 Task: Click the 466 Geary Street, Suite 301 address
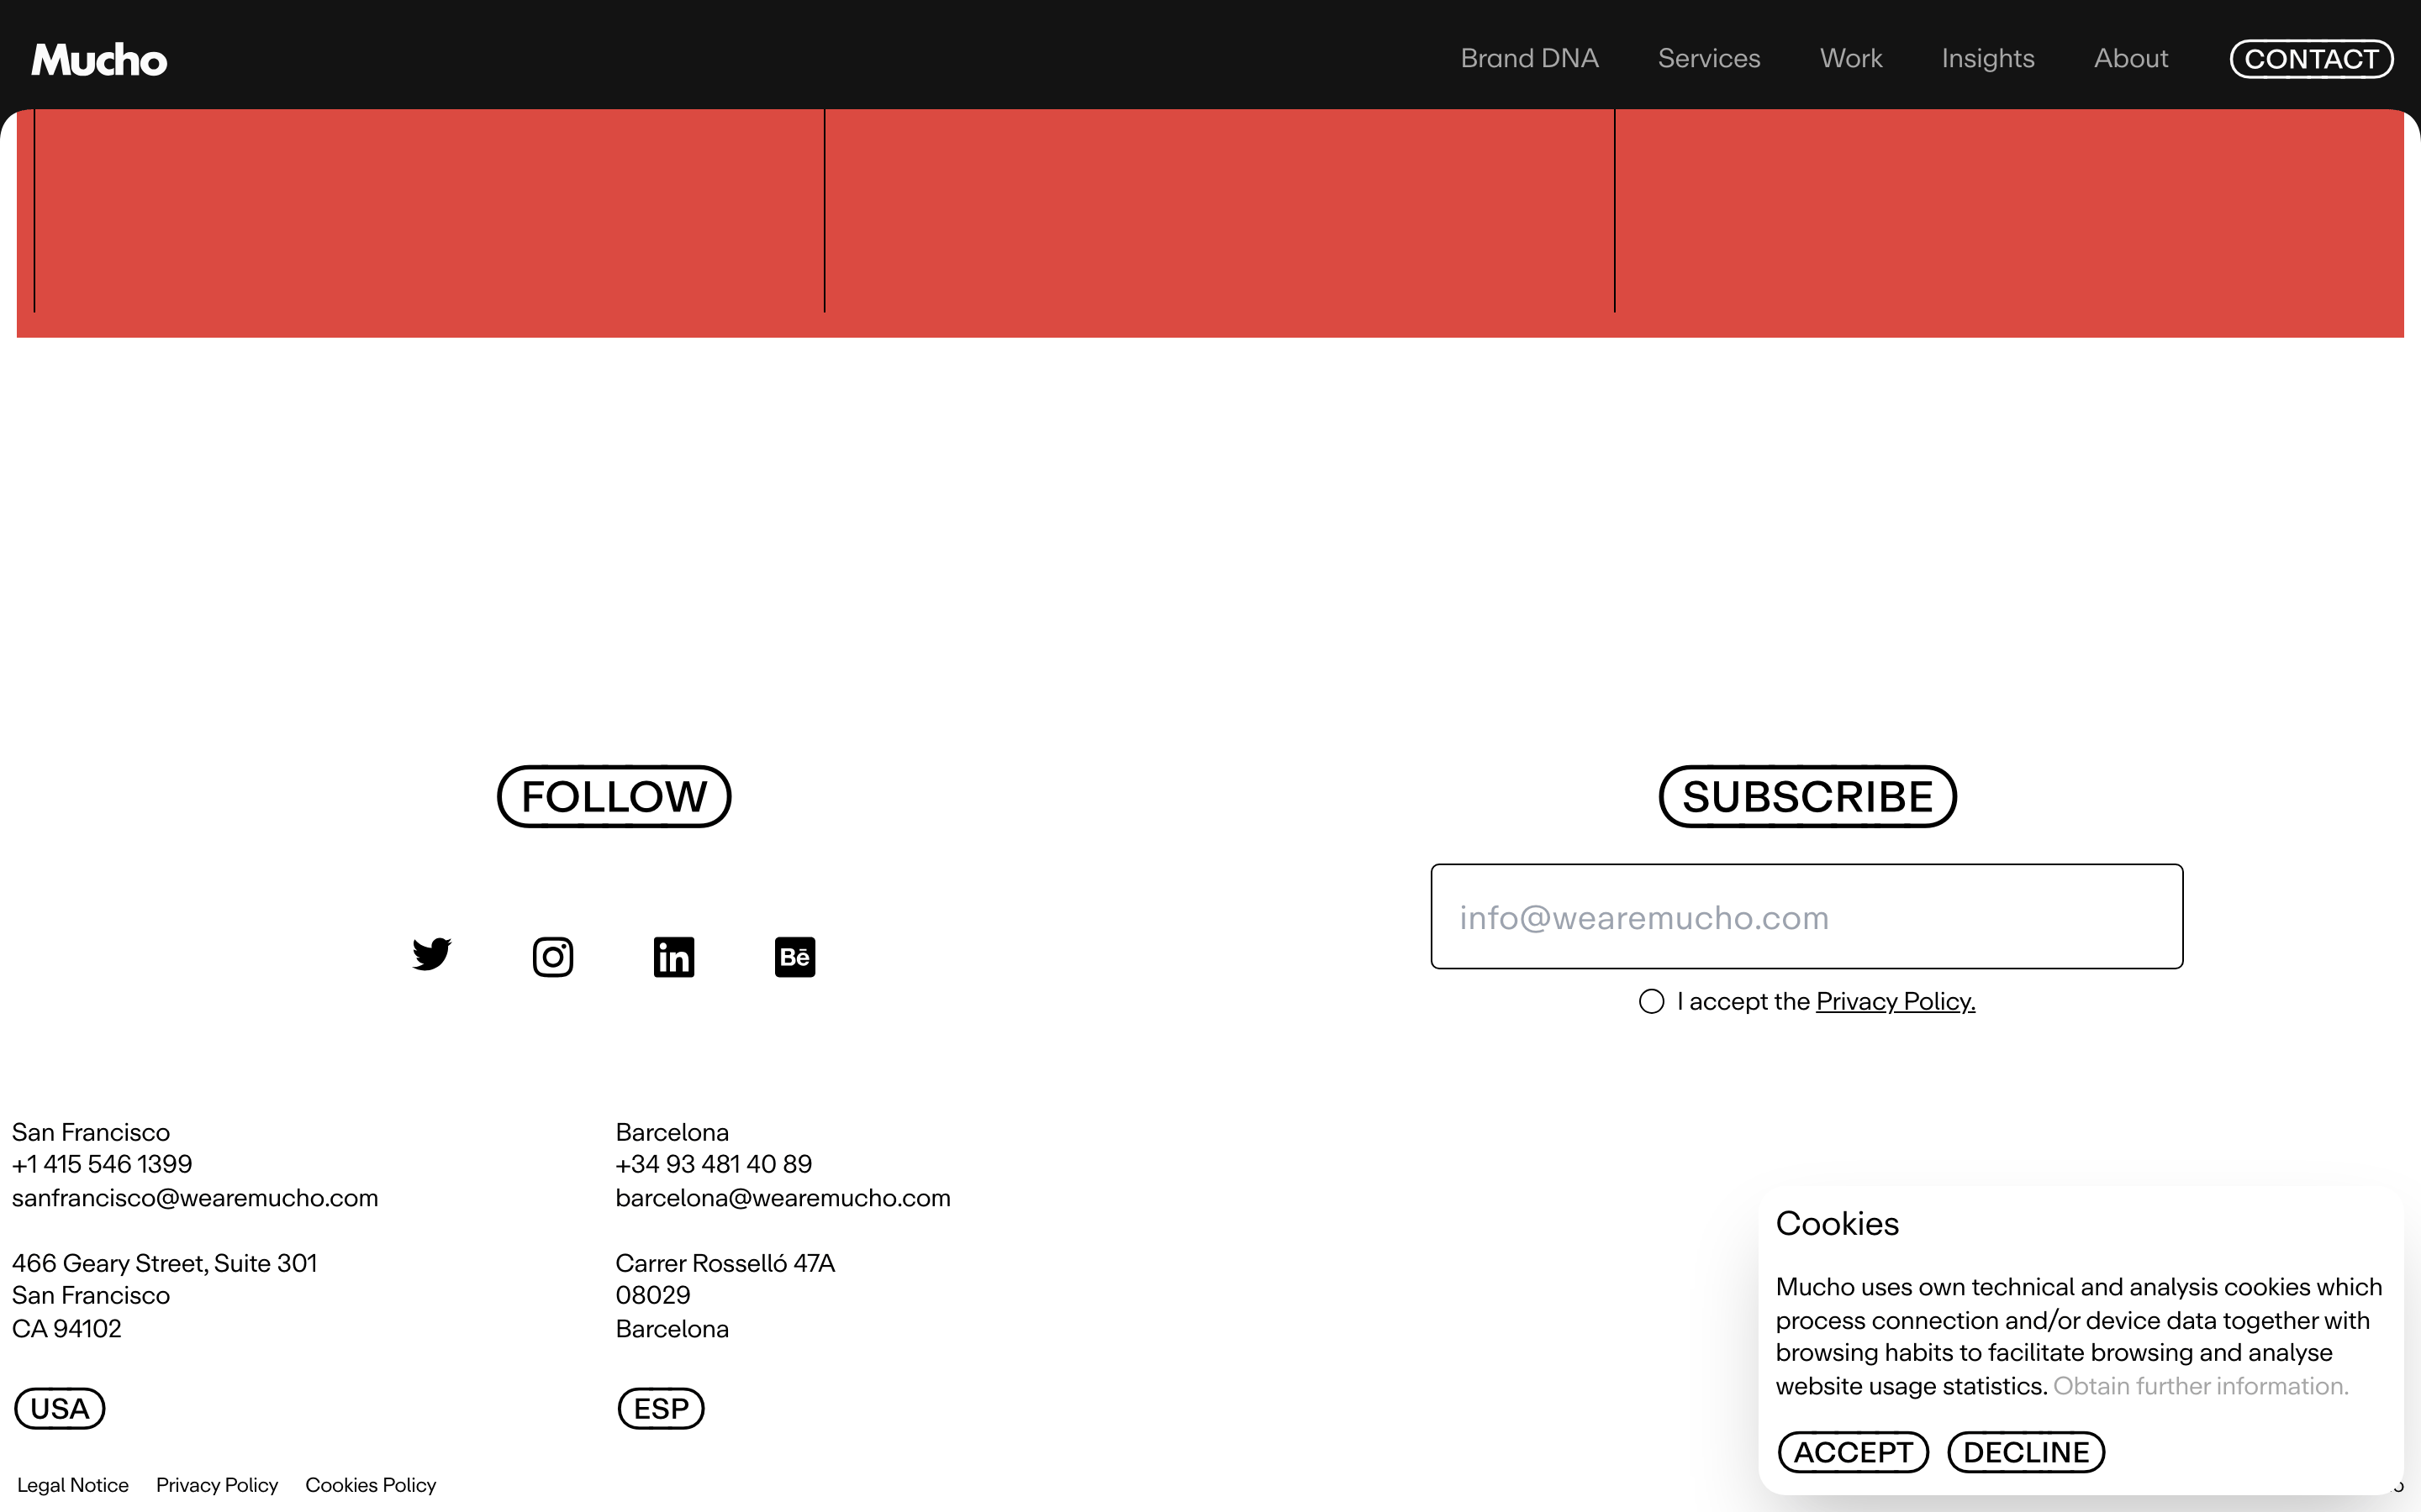[x=164, y=1263]
